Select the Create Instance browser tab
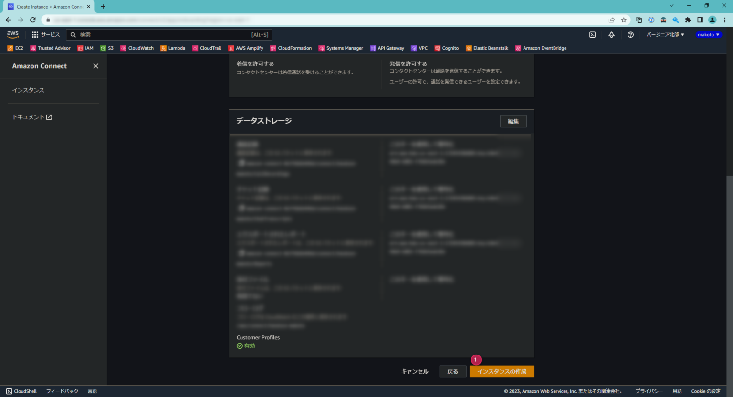This screenshot has height=397, width=733. click(x=48, y=7)
